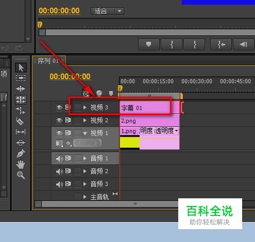Select the 2.png clip

pos(150,121)
